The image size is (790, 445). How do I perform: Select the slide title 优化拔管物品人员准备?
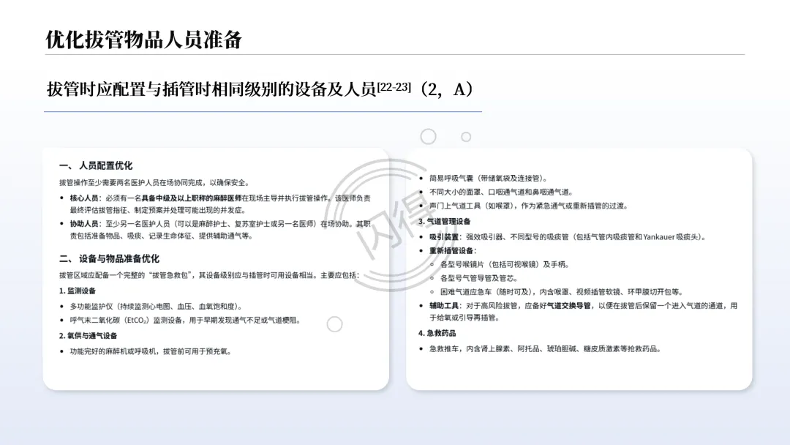click(x=144, y=40)
